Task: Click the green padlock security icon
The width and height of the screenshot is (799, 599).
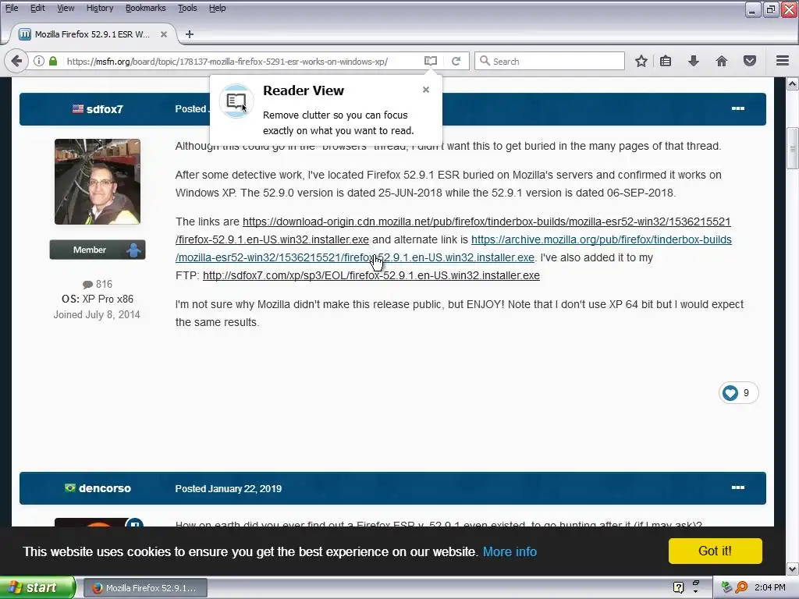Action: [53, 61]
